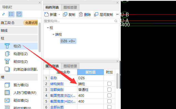Select the 砌体柱(Z) tool icon

click(x=7, y=61)
